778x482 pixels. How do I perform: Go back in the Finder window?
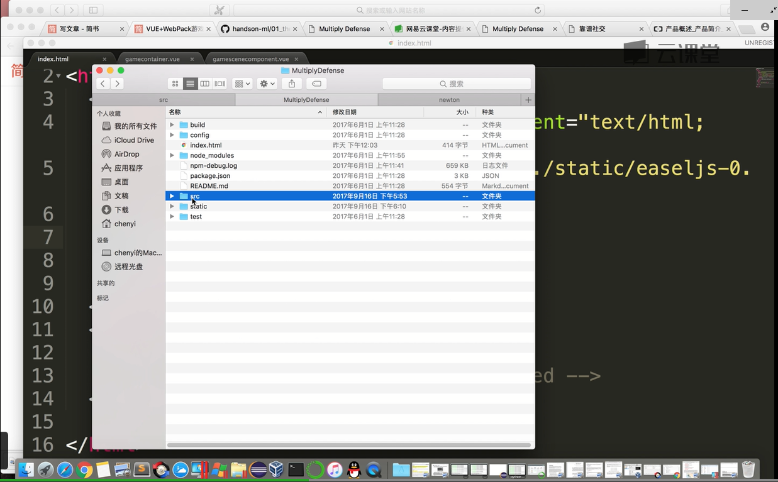pos(103,84)
